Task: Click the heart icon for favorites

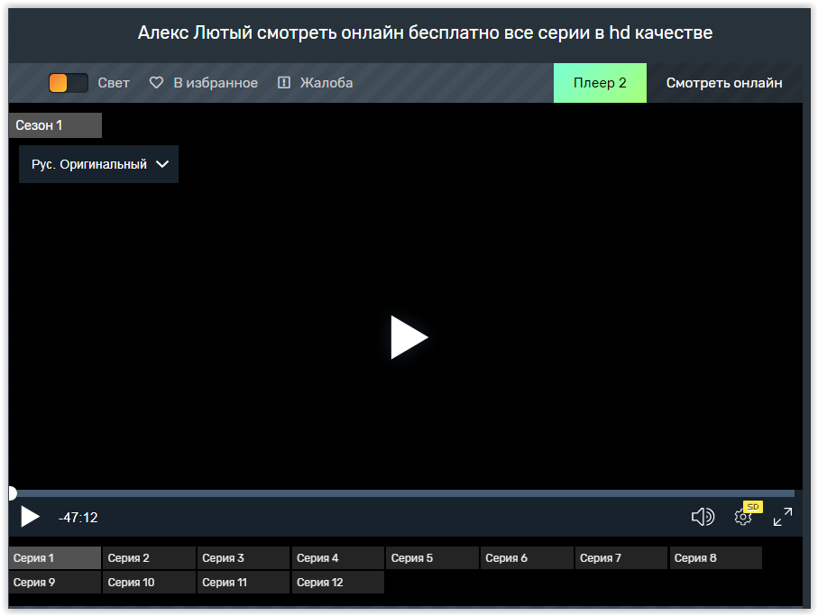Action: click(156, 83)
